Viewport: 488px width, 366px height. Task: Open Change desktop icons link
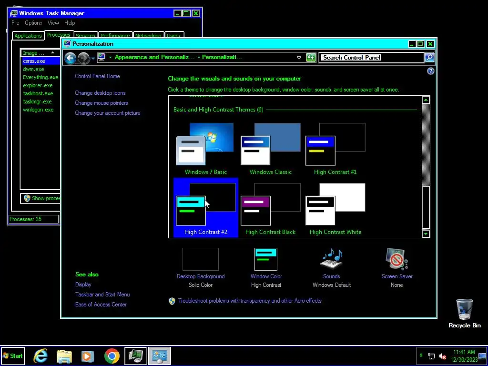pyautogui.click(x=100, y=93)
